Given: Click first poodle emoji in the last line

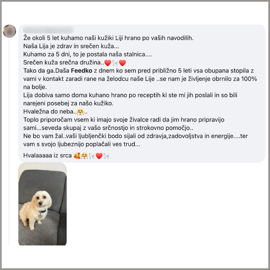Looking at the screenshot, I should tap(92, 156).
